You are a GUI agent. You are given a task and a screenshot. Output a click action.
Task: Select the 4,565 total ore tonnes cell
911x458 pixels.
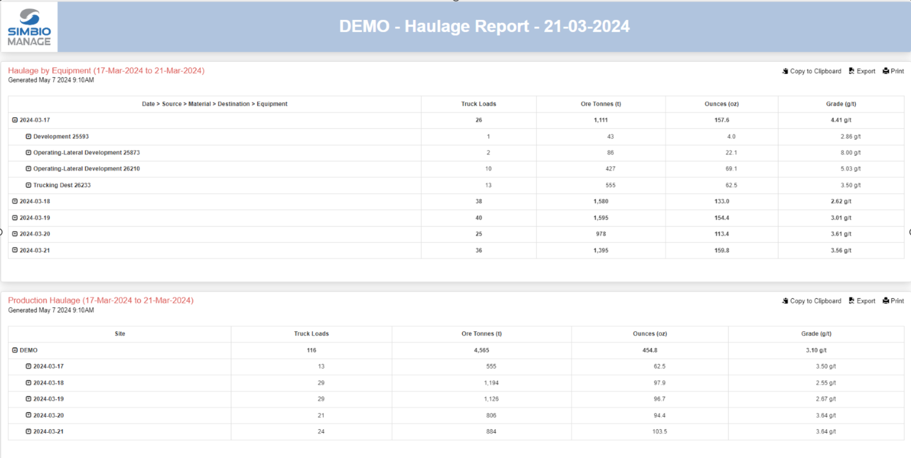pyautogui.click(x=481, y=350)
